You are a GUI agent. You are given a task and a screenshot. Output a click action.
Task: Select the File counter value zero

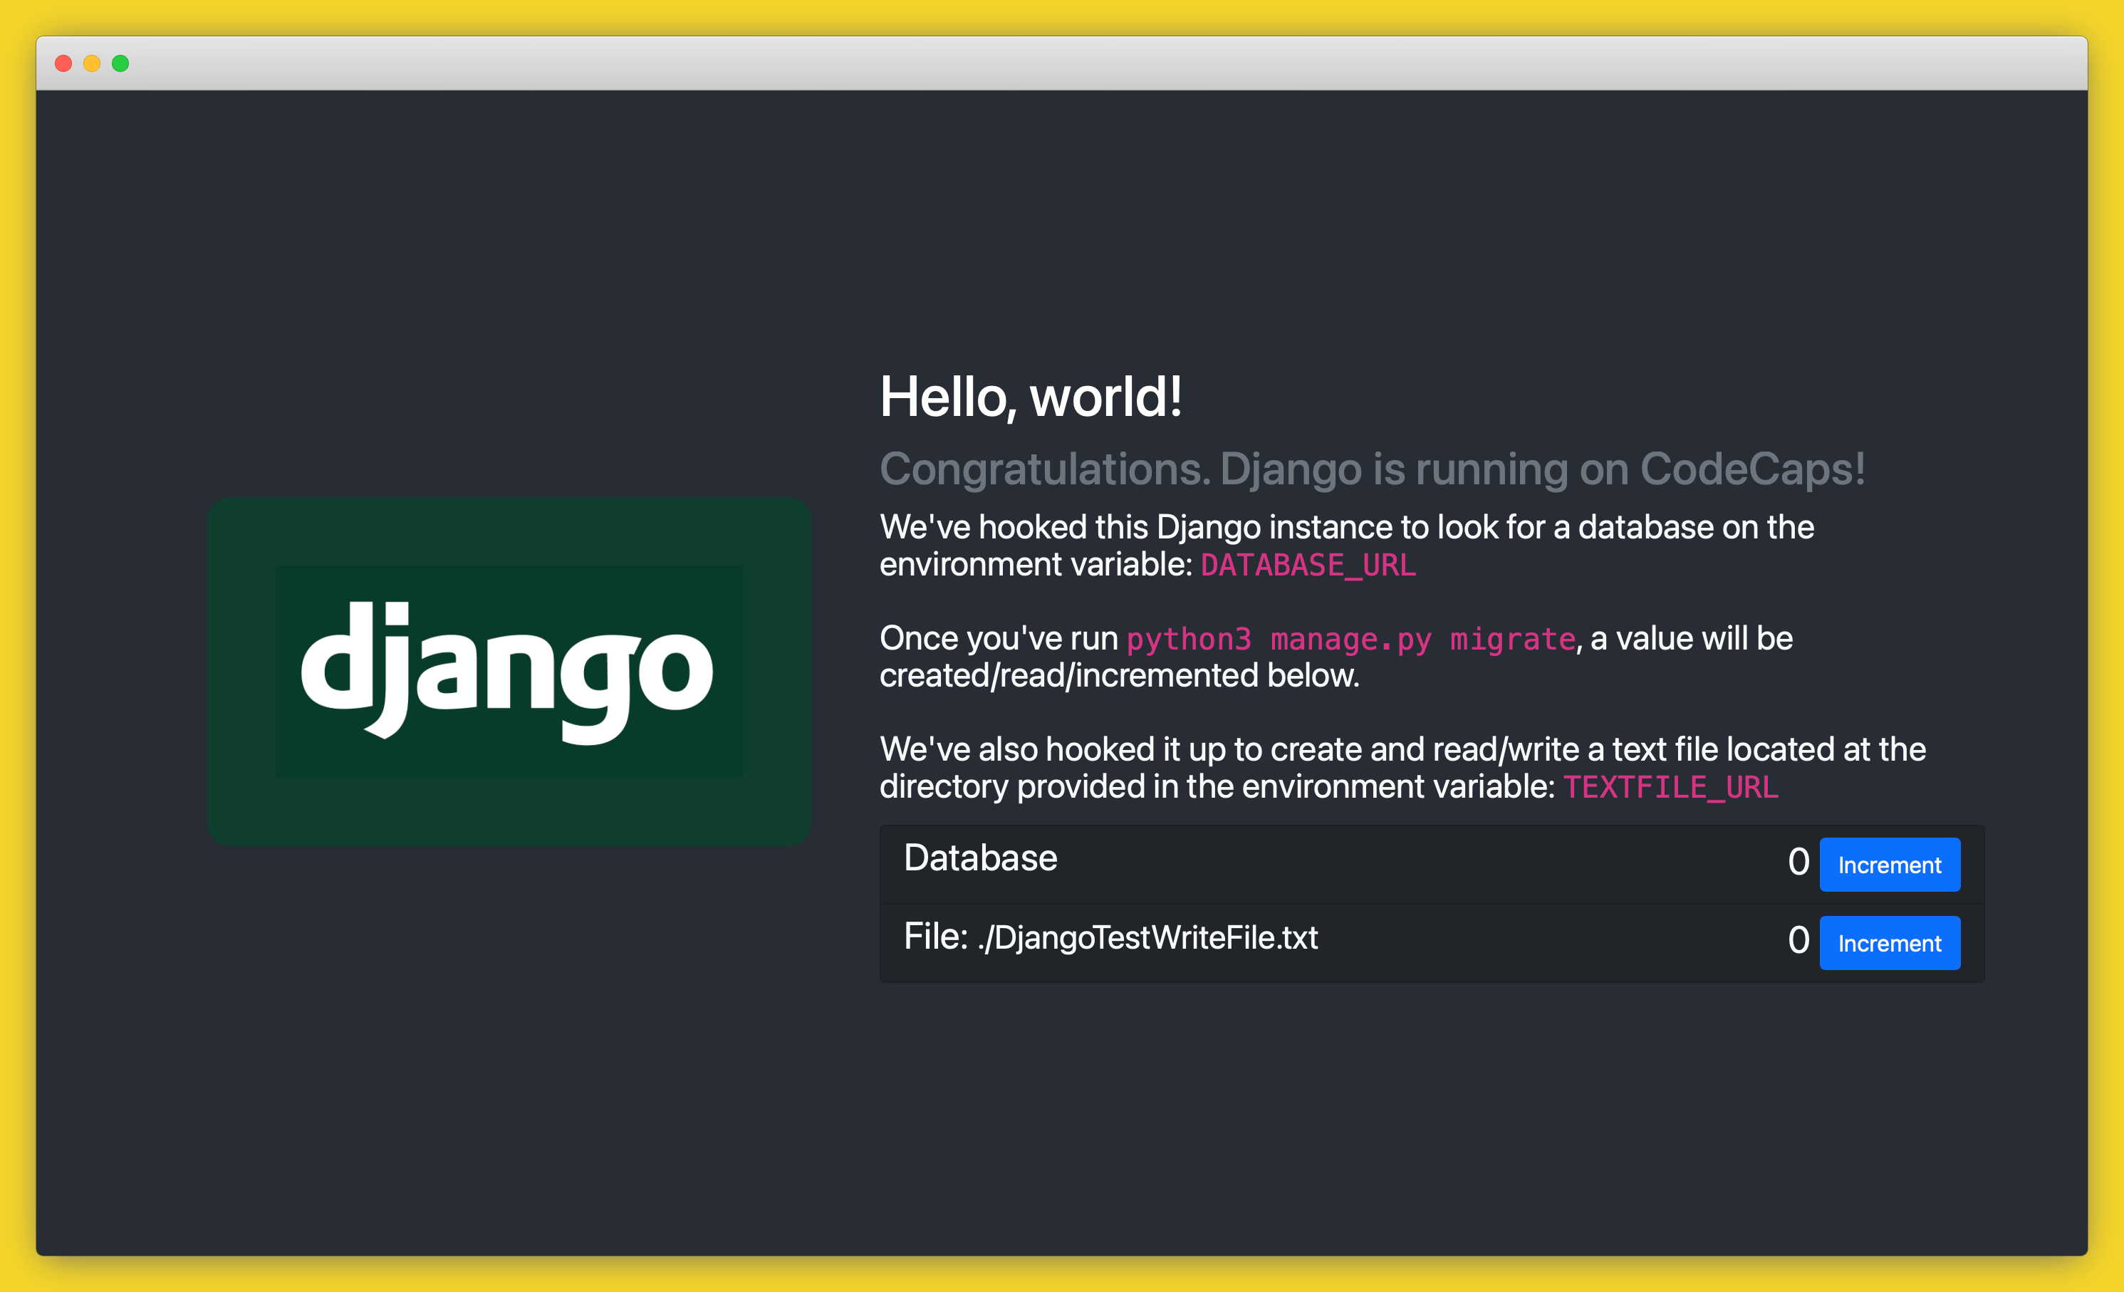click(x=1799, y=940)
